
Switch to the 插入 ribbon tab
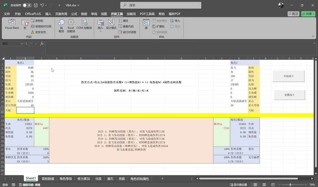(48, 14)
